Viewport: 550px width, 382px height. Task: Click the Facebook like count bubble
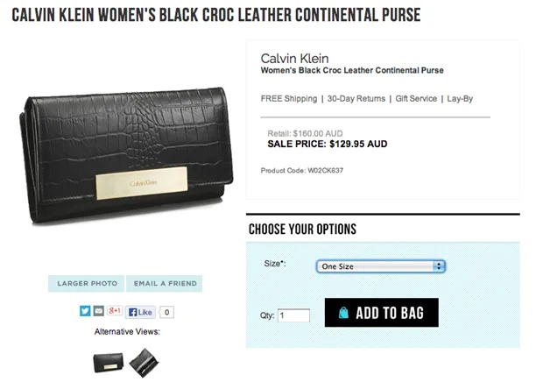click(x=166, y=311)
